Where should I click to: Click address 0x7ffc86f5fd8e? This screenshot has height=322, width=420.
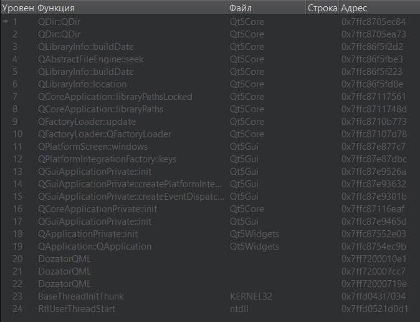pos(372,84)
